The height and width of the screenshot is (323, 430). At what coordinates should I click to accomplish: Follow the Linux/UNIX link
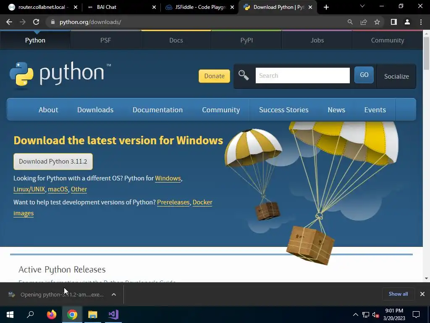(29, 189)
